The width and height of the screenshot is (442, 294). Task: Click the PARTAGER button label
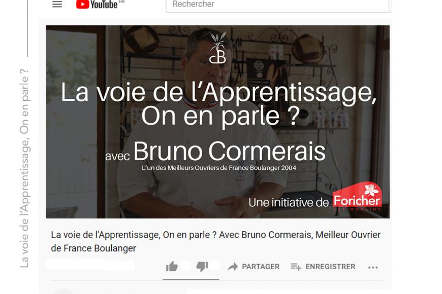[261, 267]
